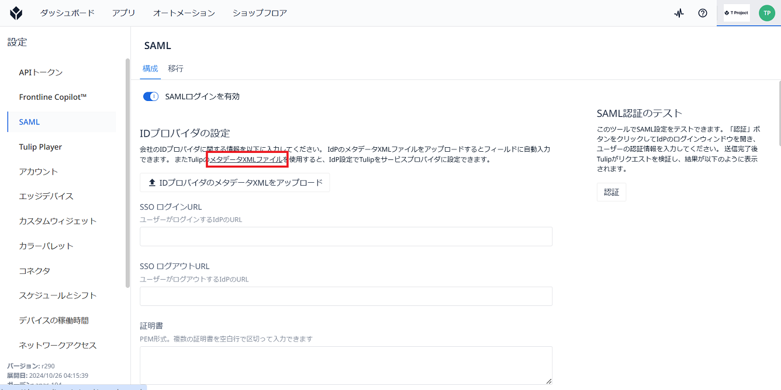Open the activity pulse icon
This screenshot has width=781, height=390.
[x=678, y=13]
